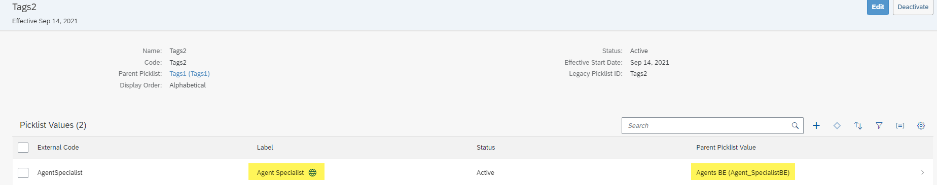Click the Deactivate button
Screen dimensions: 937x185
(x=913, y=7)
